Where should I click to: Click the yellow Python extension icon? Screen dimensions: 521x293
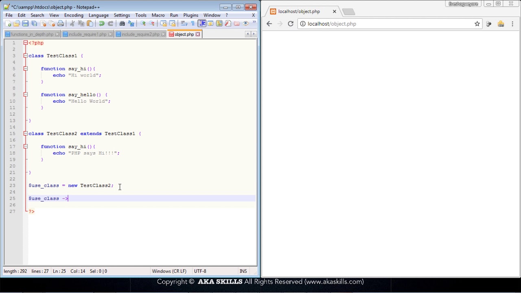coord(501,24)
